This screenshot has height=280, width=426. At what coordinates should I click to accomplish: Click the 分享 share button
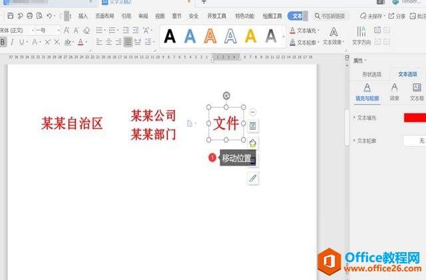click(397, 15)
